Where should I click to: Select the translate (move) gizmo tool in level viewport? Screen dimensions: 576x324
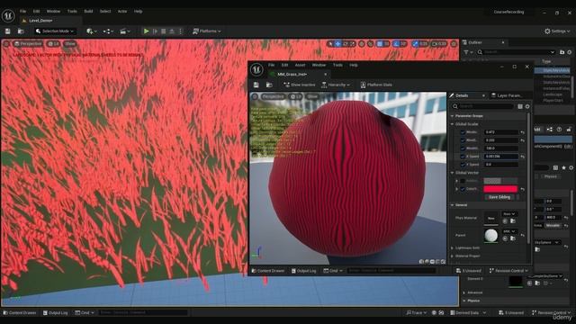(338, 44)
